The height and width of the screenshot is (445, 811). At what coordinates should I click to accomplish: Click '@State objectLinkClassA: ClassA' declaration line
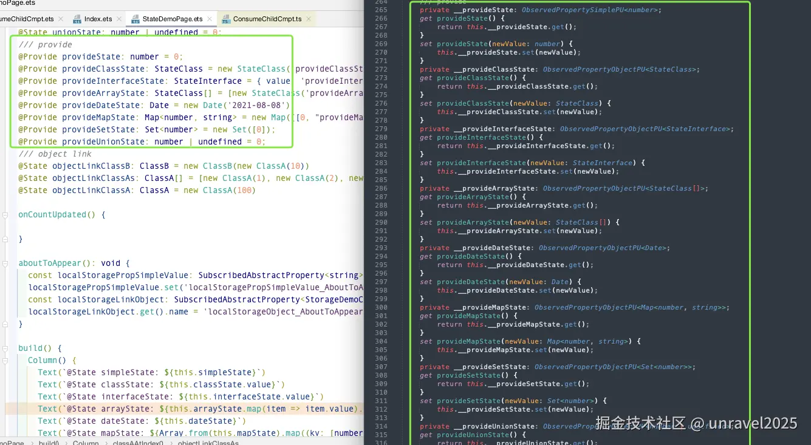[137, 190]
